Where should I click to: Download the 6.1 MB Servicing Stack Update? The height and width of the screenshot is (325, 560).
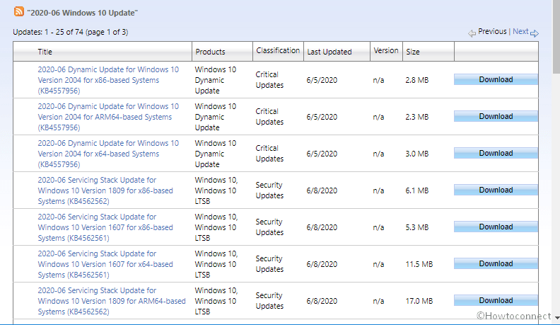(x=496, y=190)
